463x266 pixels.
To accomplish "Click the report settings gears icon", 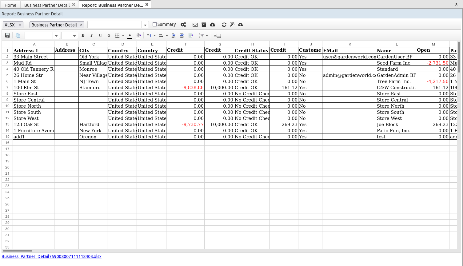I will tap(183, 25).
